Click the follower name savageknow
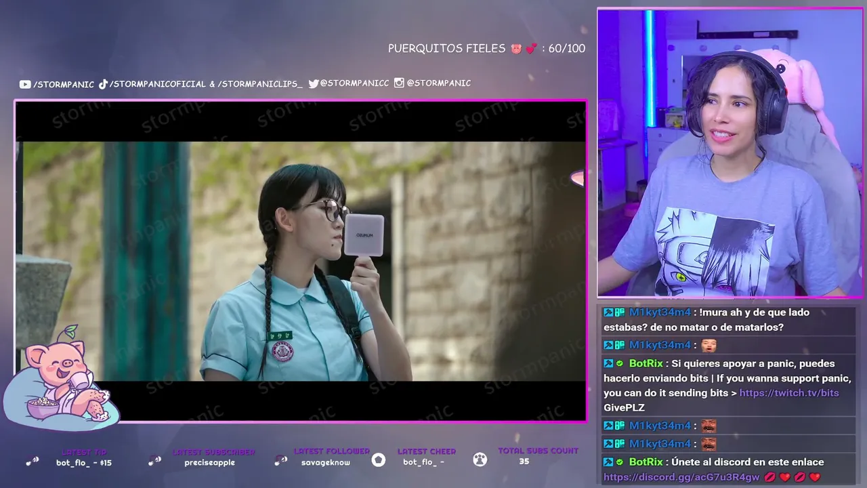This screenshot has height=488, width=867. [326, 462]
